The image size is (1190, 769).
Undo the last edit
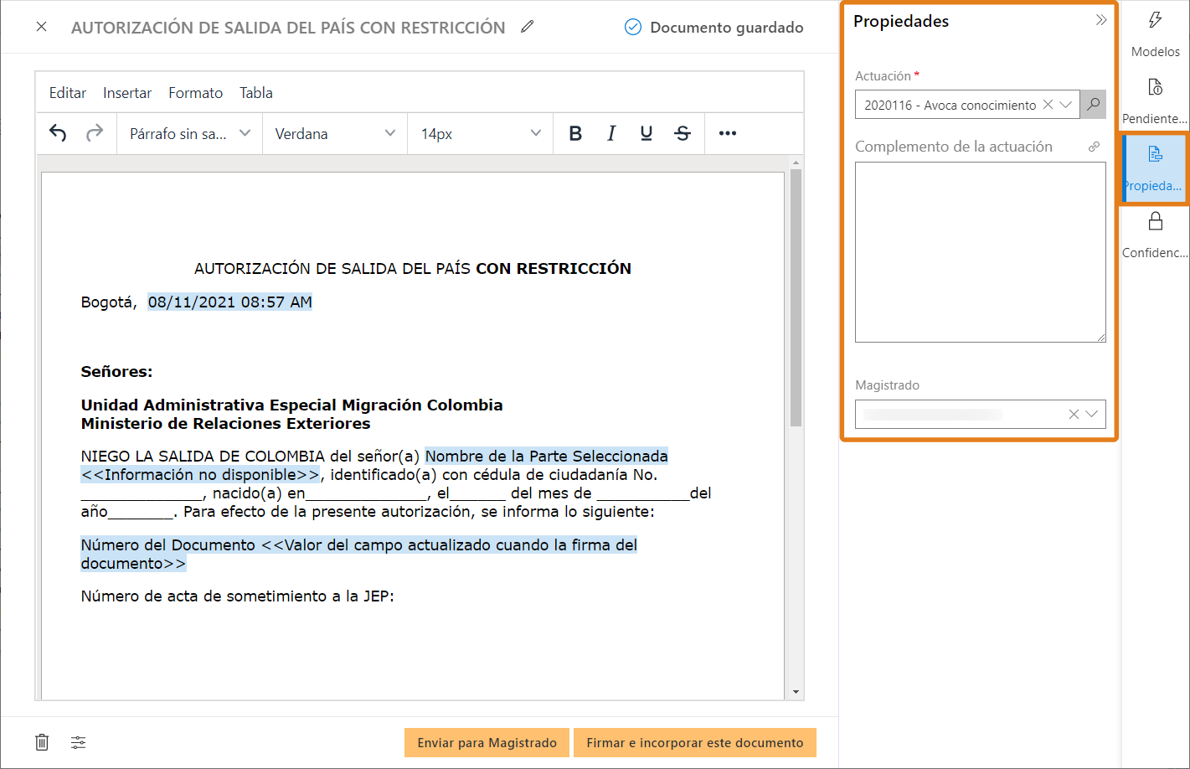[x=58, y=133]
